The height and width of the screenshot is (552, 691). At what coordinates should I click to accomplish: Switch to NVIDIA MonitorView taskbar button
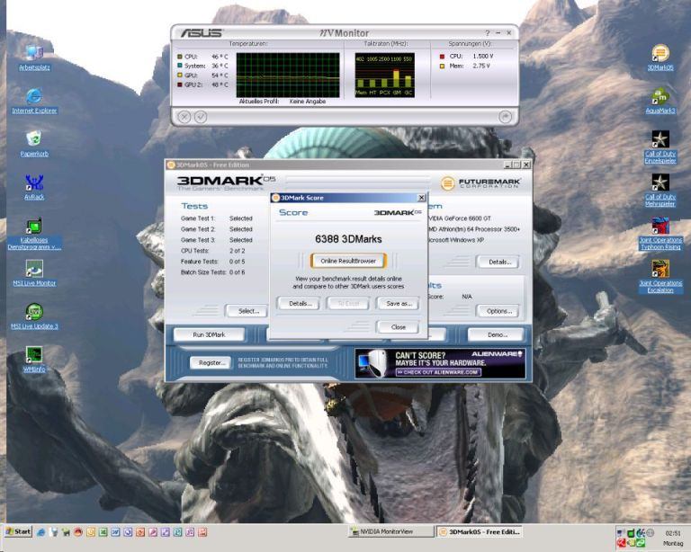390,531
